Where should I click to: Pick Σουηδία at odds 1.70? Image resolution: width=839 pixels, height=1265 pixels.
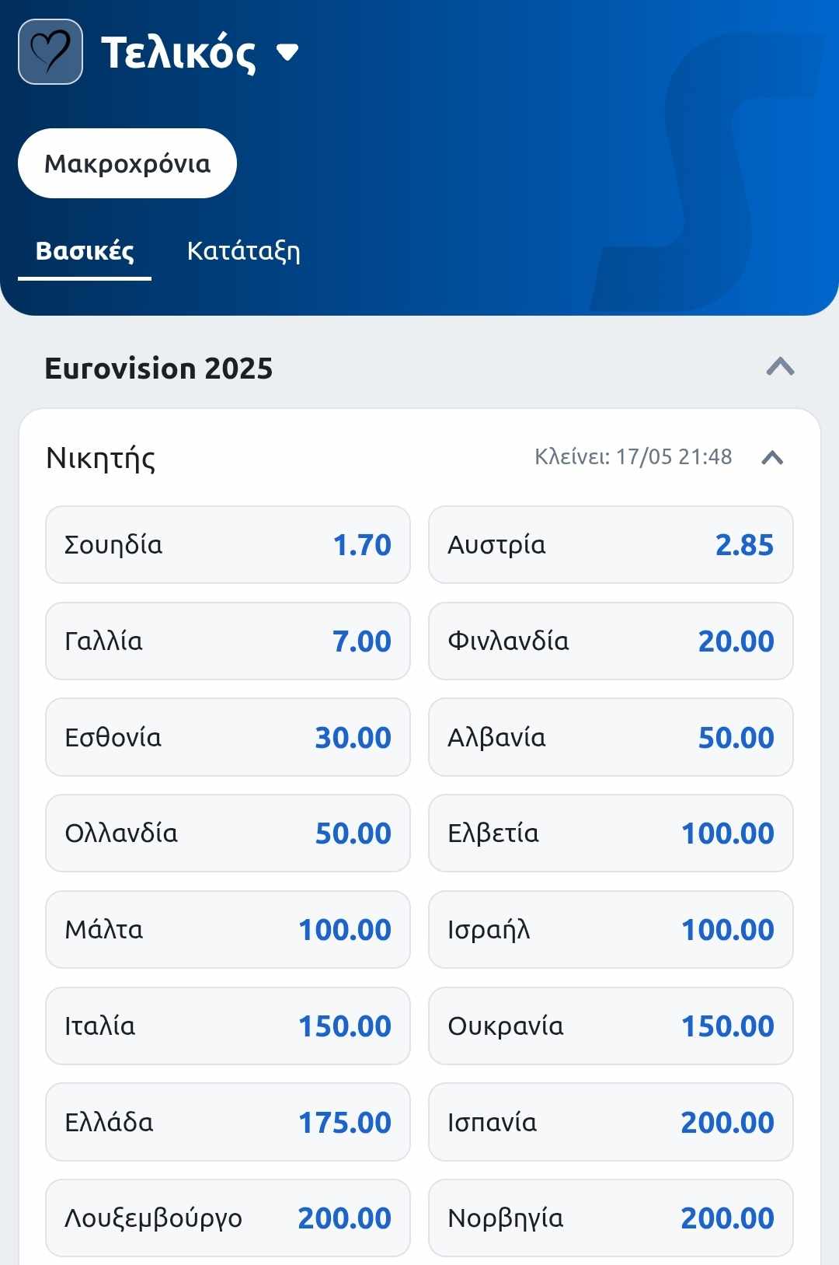(x=228, y=544)
